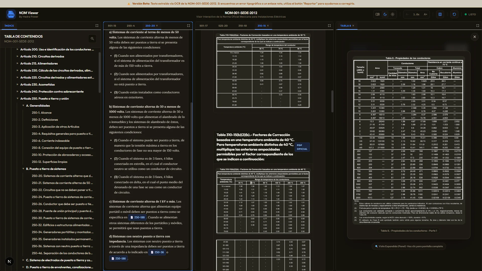The image size is (482, 271).
Task: Collapse section A. Generalidades
Action: (x=23, y=106)
